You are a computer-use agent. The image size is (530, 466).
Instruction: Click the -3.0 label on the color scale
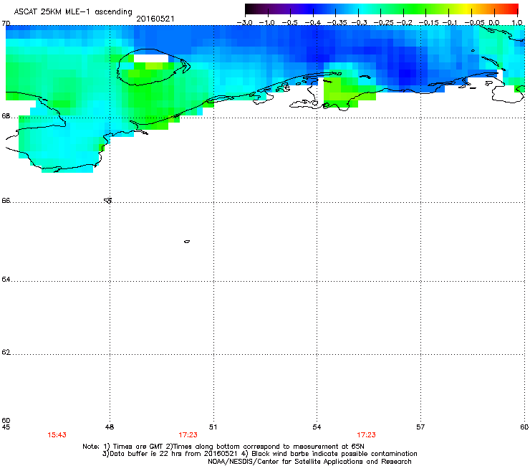(x=244, y=23)
